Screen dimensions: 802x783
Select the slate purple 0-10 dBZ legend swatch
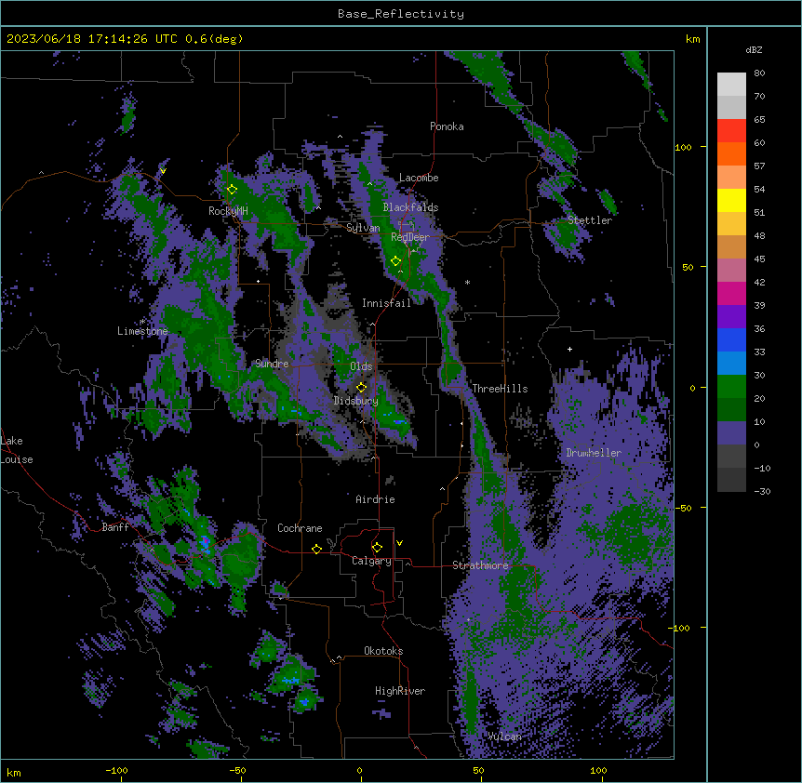tap(731, 433)
